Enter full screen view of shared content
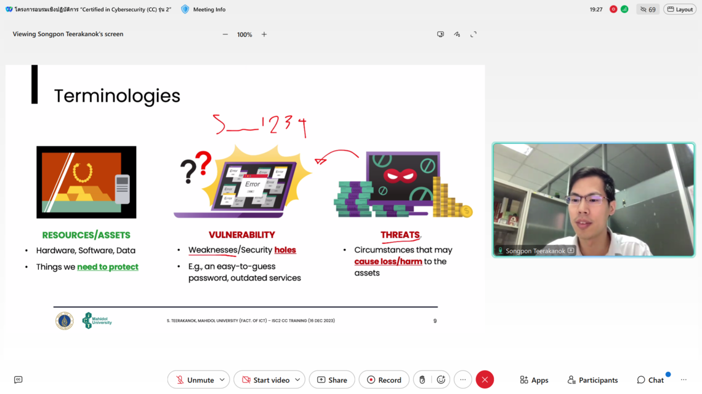Image resolution: width=702 pixels, height=394 pixels. coord(474,34)
